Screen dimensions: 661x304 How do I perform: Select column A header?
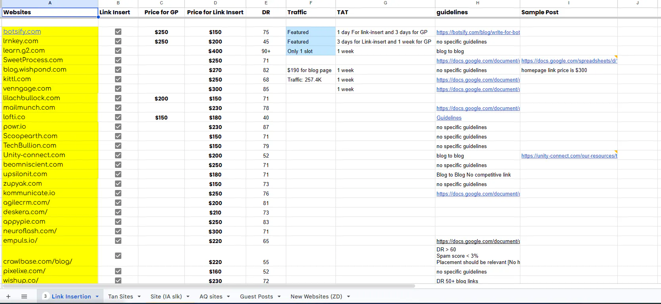[x=50, y=3]
